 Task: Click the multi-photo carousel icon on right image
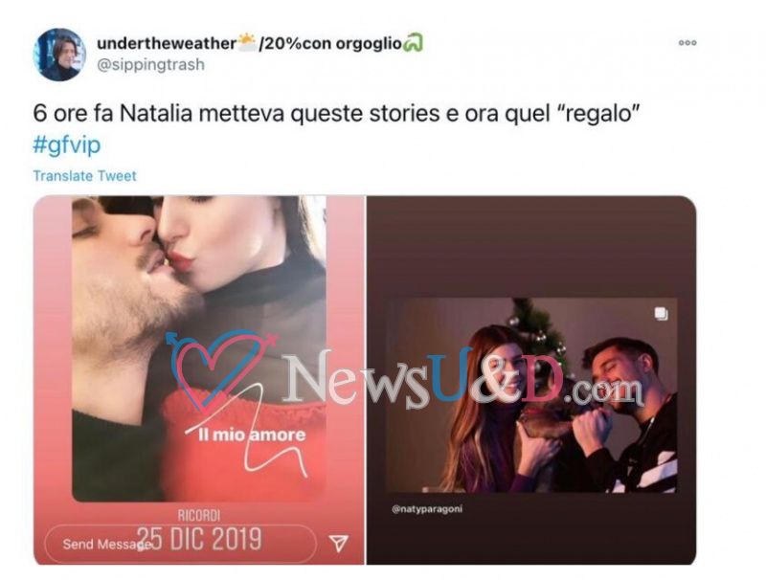[x=661, y=313]
